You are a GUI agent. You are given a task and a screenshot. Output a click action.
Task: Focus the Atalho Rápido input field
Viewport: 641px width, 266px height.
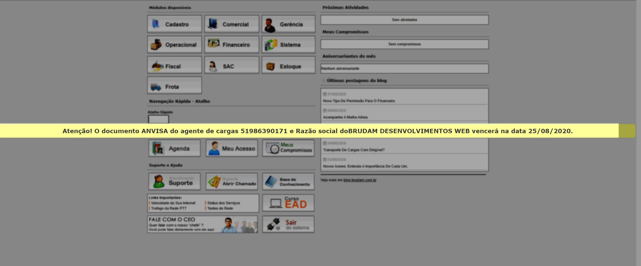pyautogui.click(x=158, y=119)
